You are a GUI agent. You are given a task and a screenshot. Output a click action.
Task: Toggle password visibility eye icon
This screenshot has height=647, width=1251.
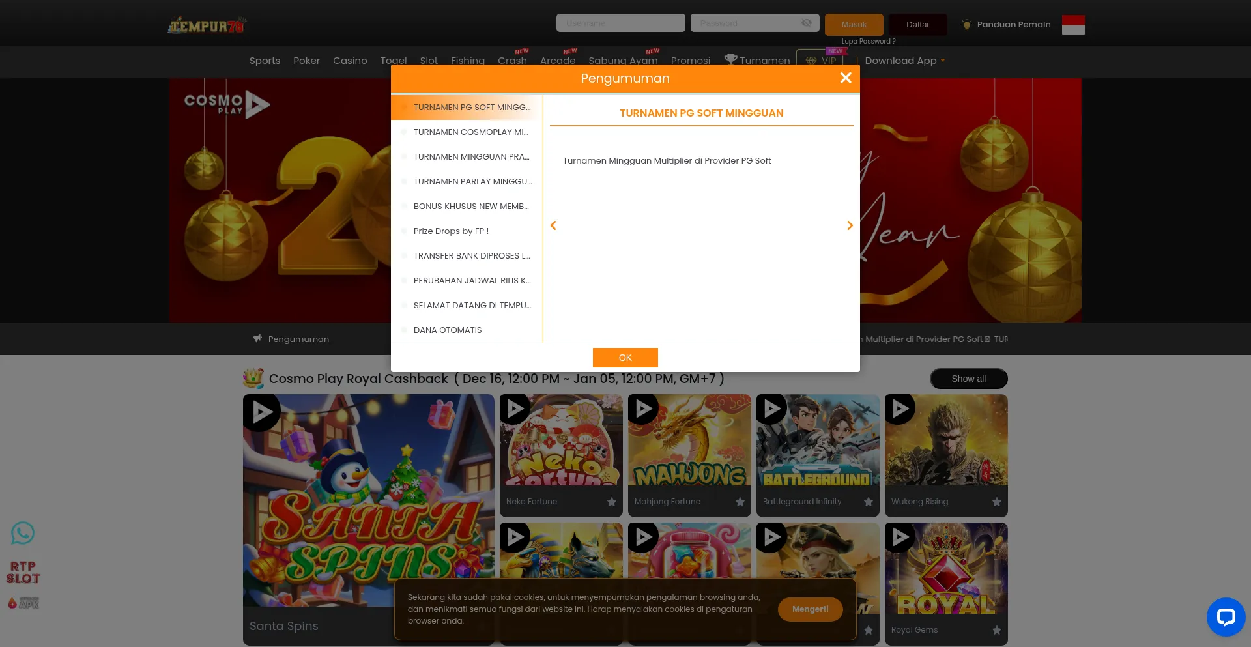[x=806, y=23]
